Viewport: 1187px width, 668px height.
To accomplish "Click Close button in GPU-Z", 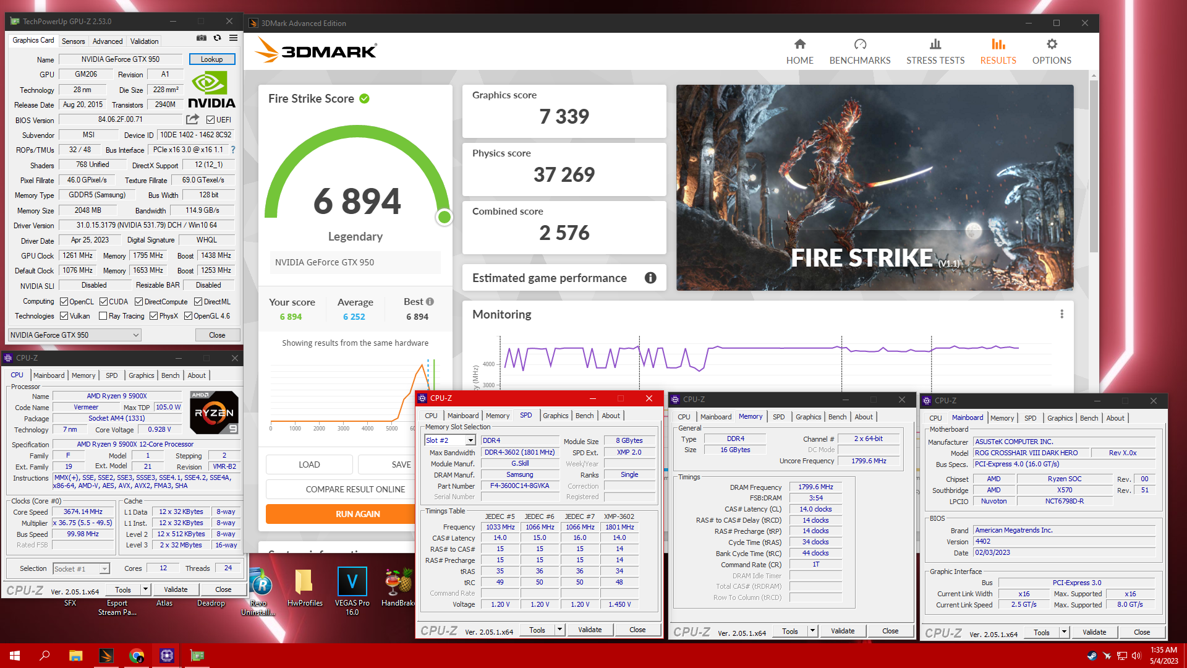I will tap(217, 335).
